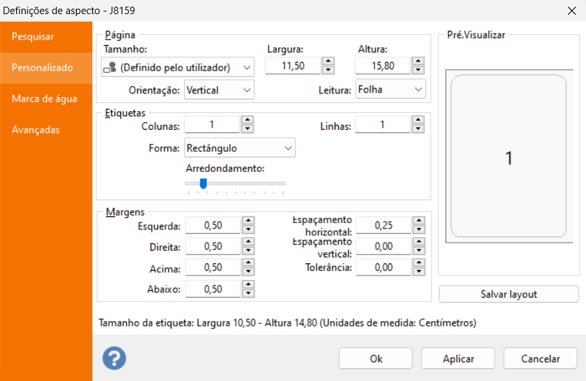Open the Forma dropdown set to Rectângulo
586x381 pixels.
tap(239, 148)
